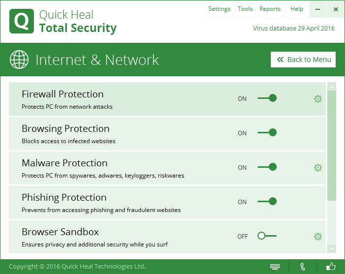Screen dimensions: 345x274
Task: Toggle Phishing Protection off
Action: (x=267, y=201)
